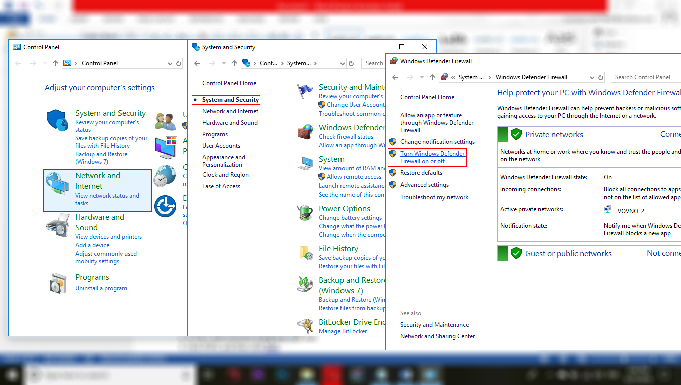Click the System computer icon
The image size is (681, 385).
click(x=305, y=163)
